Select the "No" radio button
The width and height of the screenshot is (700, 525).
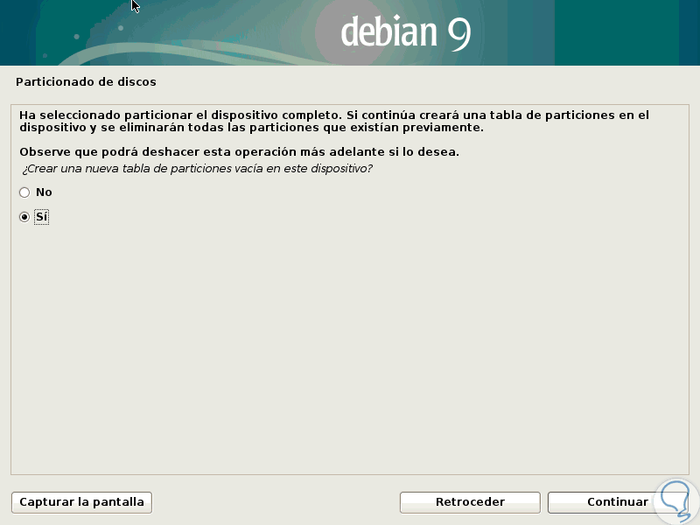pyautogui.click(x=24, y=192)
